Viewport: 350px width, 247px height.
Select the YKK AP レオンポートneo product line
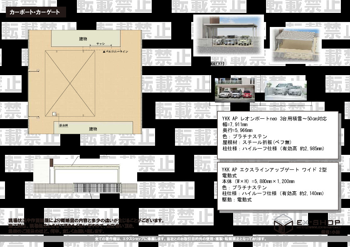(274, 119)
